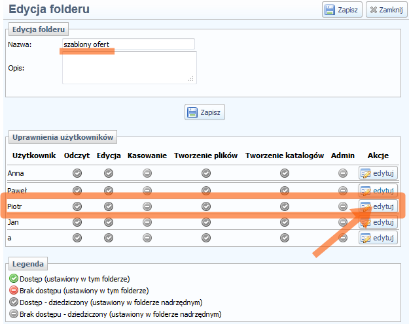Click edytuj button in Piotr row
Viewport: 409px width, 324px height.
[378, 206]
